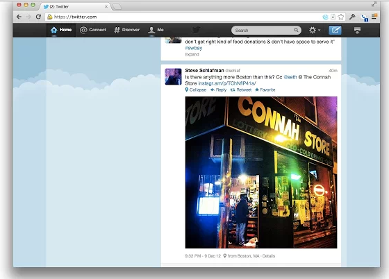Open the @seth mention link
Image resolution: width=389 pixels, height=279 pixels.
point(290,77)
